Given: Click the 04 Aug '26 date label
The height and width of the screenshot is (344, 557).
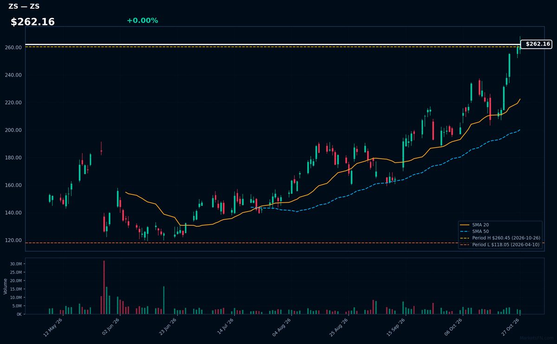Looking at the screenshot, I should (x=282, y=327).
